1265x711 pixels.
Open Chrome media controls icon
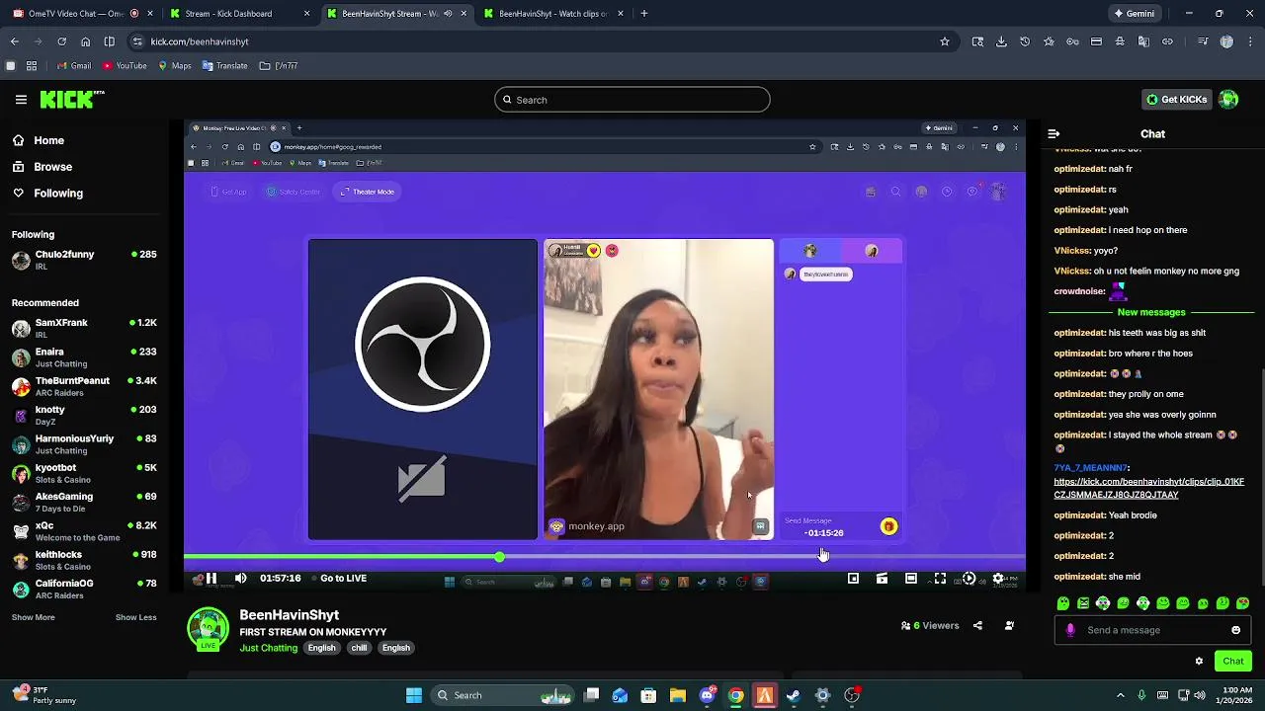1203,41
